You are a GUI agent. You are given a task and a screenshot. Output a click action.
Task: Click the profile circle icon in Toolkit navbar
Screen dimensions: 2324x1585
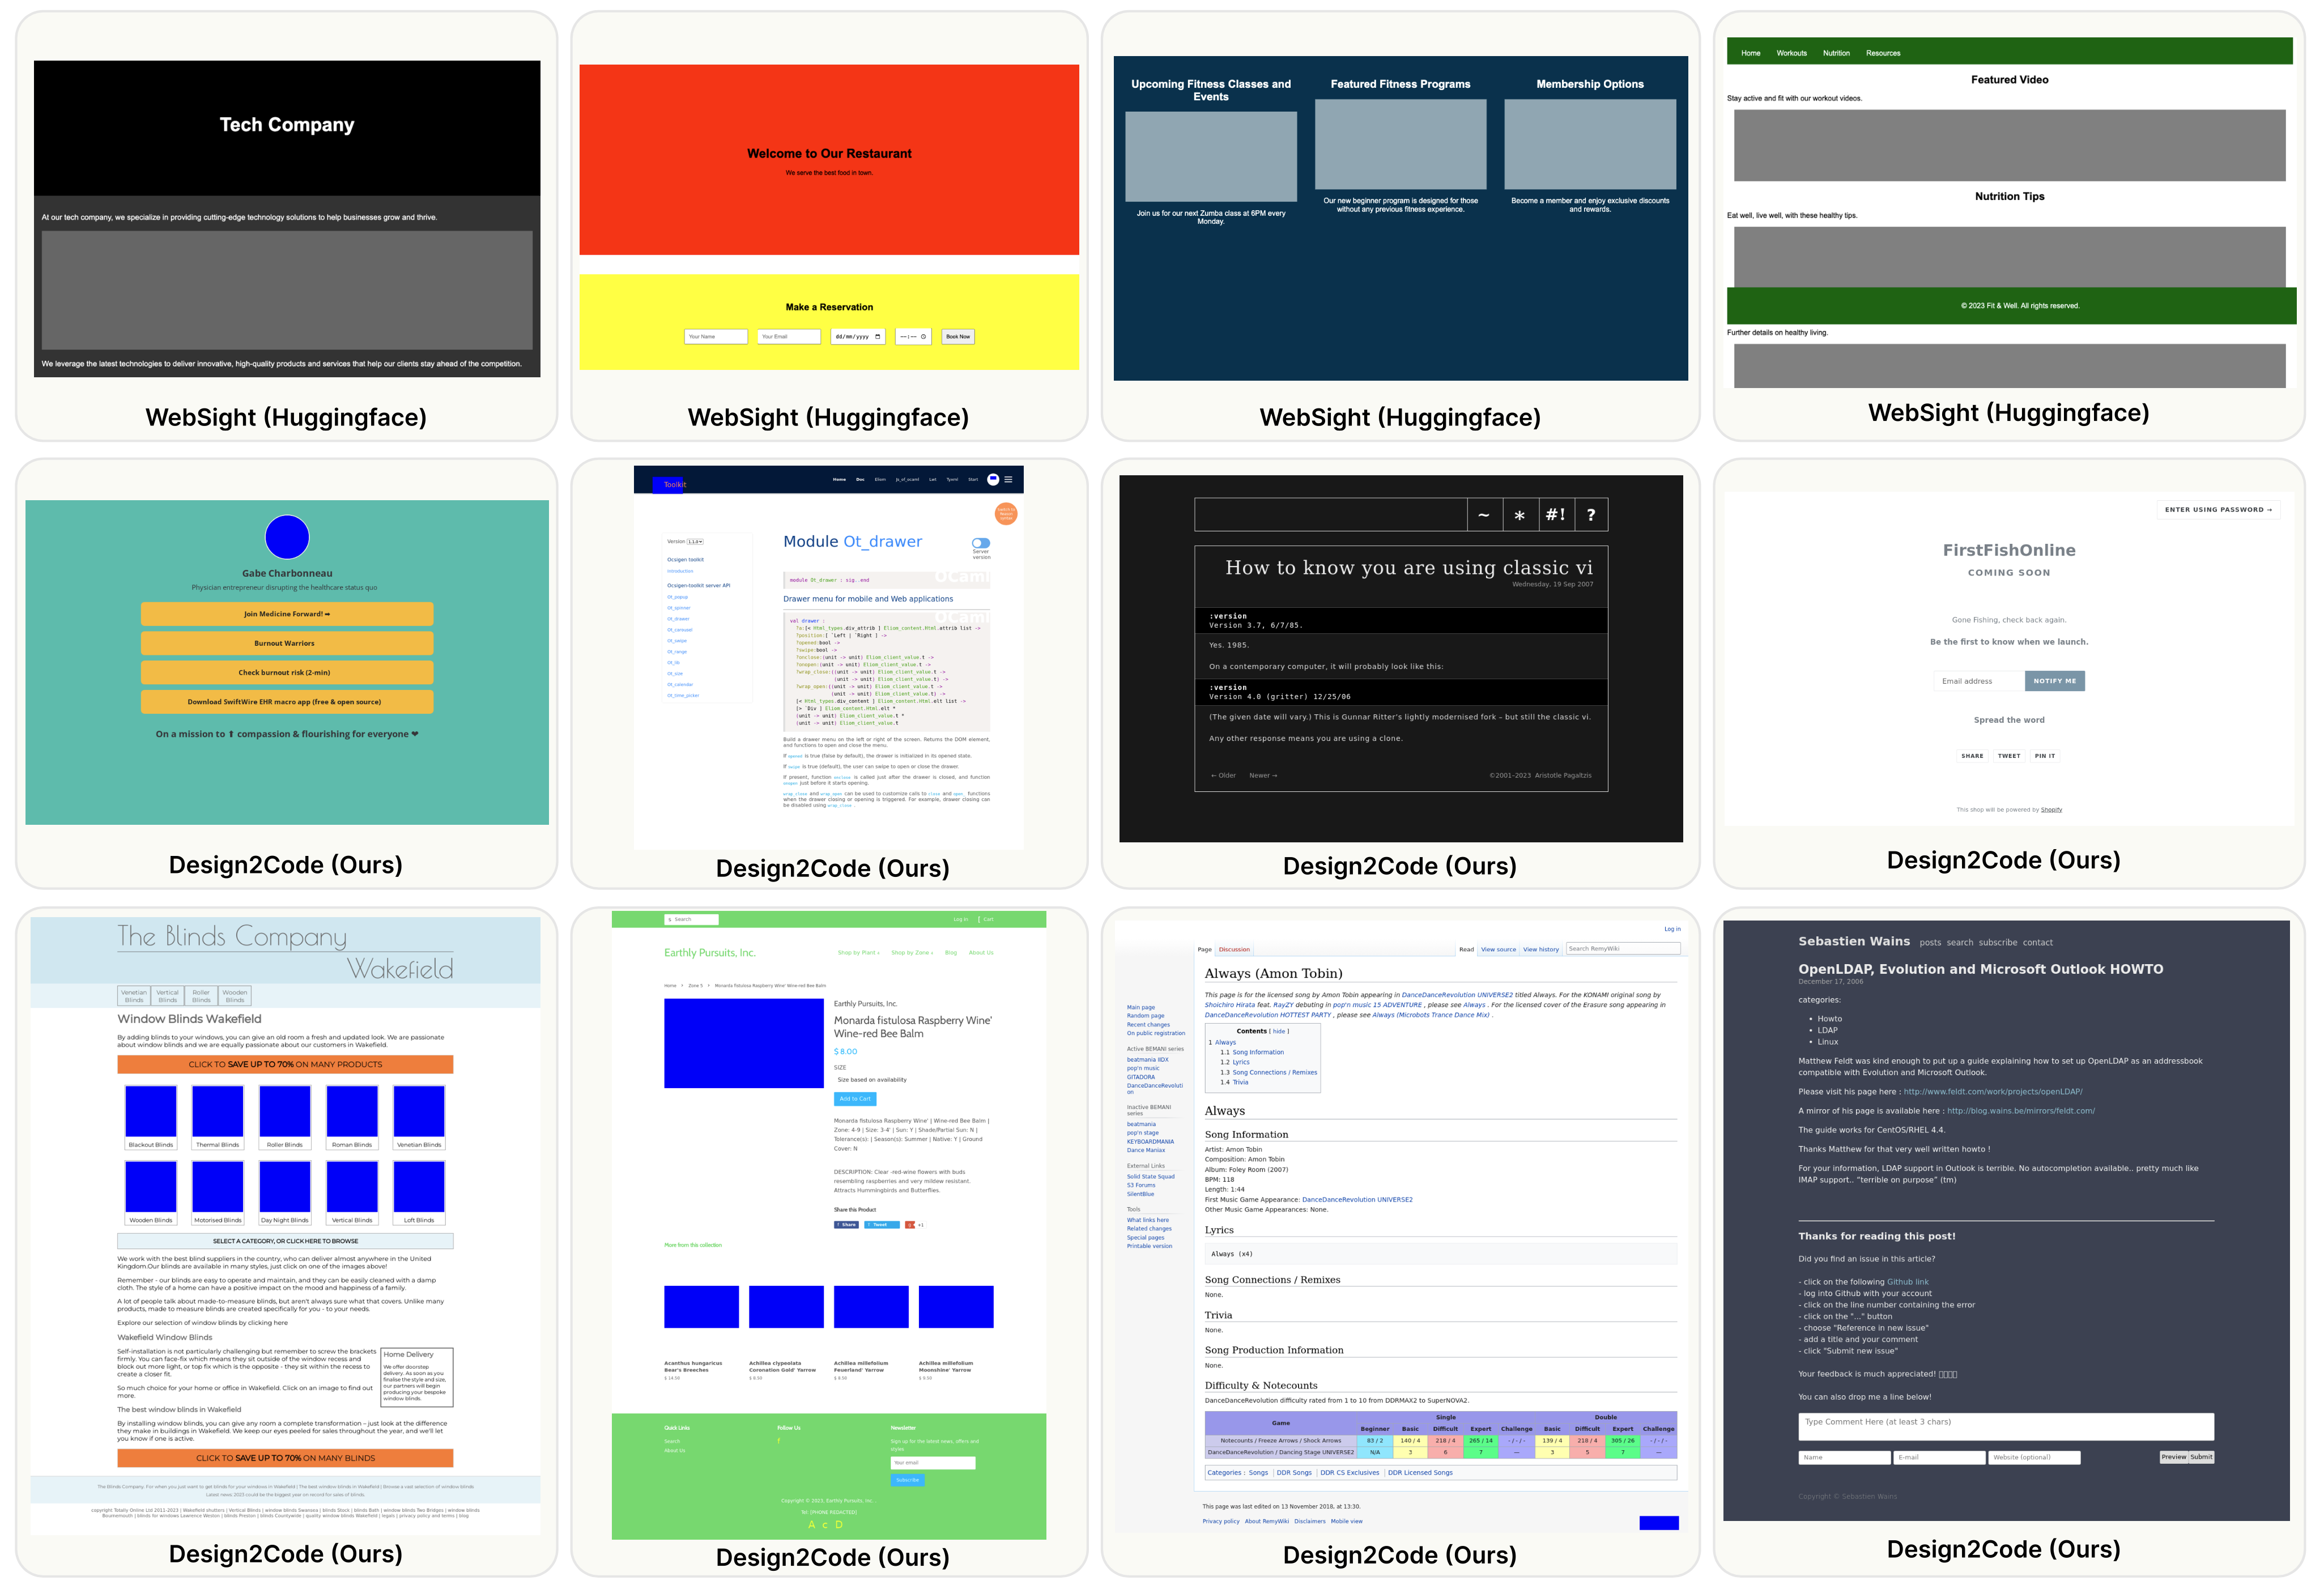click(x=993, y=480)
